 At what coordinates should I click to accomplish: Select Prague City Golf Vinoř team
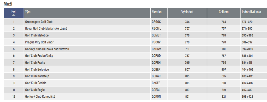point(40,42)
